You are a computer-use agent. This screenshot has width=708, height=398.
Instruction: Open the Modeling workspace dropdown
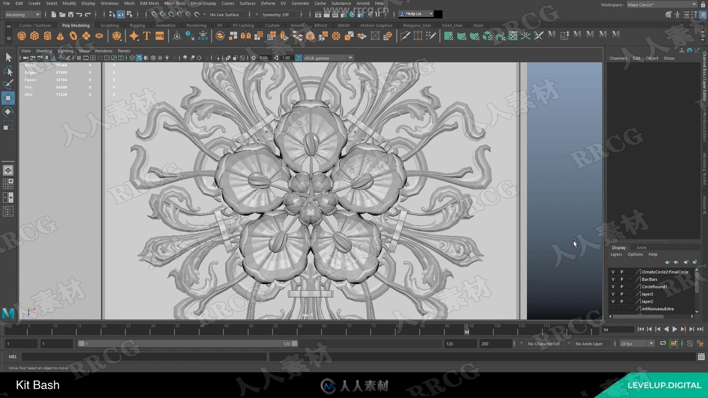click(21, 15)
